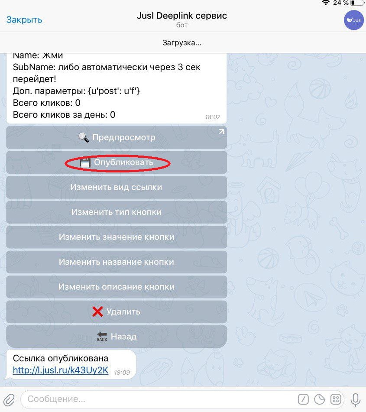Image resolution: width=366 pixels, height=412 pixels.
Task: Tap the Ссылка опубликована message bubble
Action: pos(71,364)
